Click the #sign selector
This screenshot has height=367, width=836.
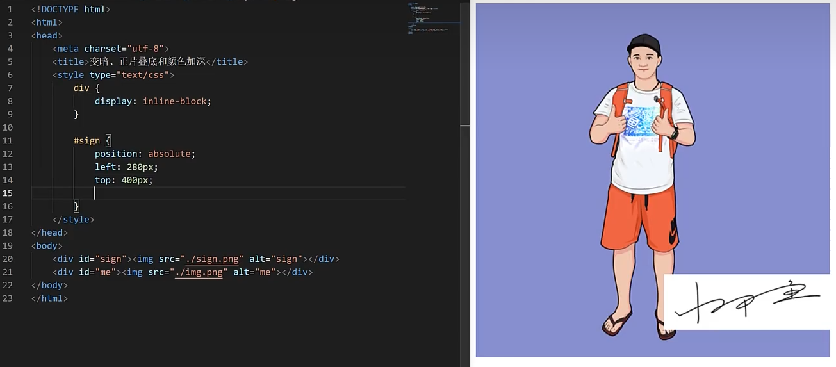87,140
